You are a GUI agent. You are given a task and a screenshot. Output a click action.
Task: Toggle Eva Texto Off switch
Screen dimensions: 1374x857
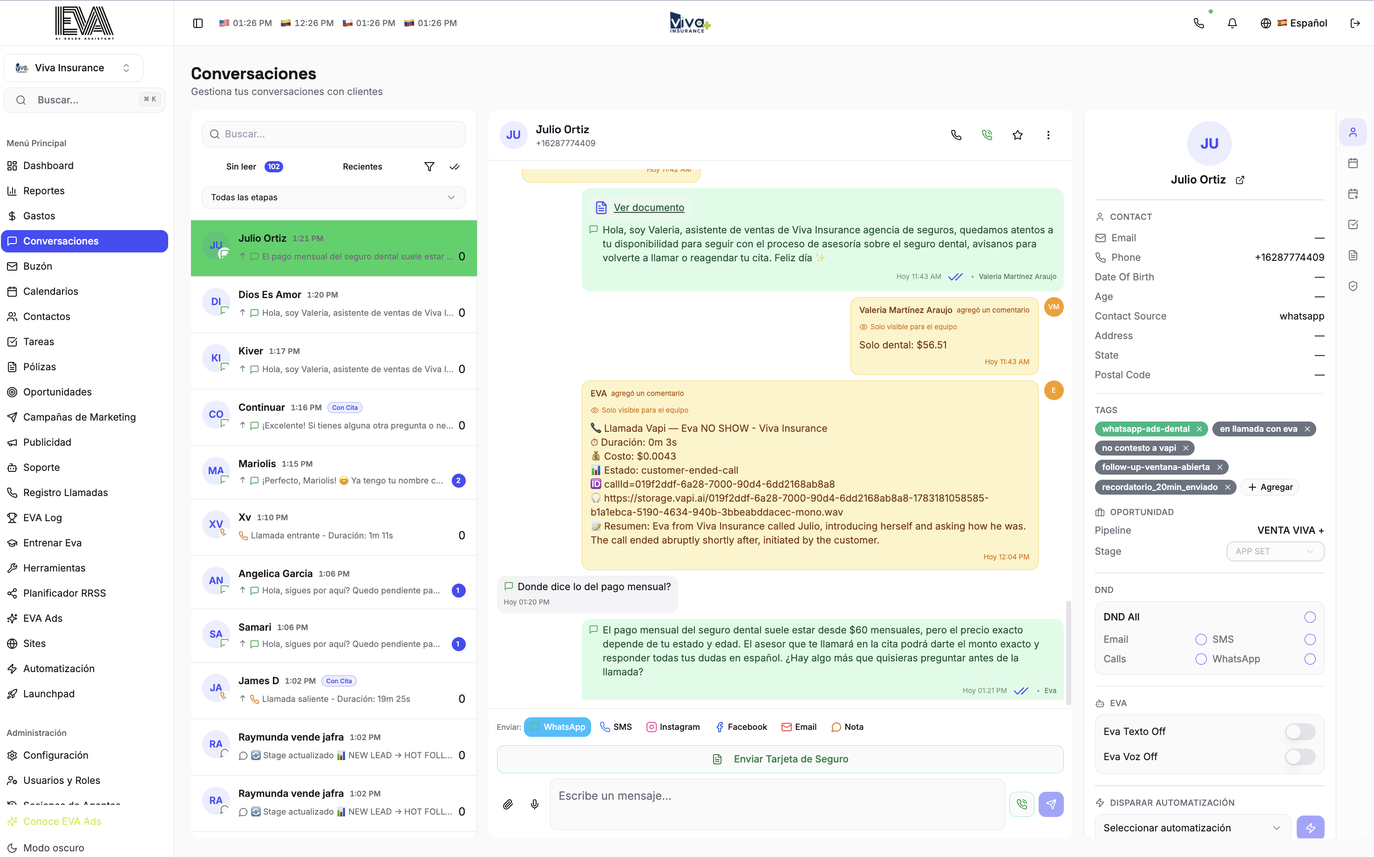pyautogui.click(x=1300, y=732)
